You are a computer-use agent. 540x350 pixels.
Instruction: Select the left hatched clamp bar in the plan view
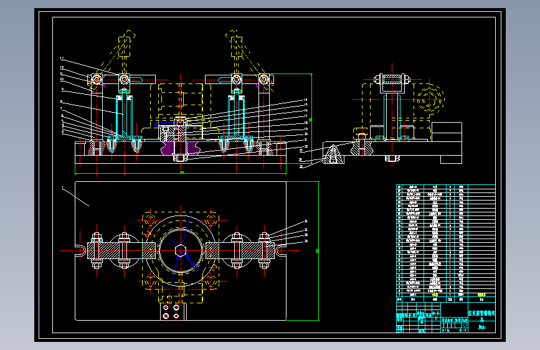121,250
